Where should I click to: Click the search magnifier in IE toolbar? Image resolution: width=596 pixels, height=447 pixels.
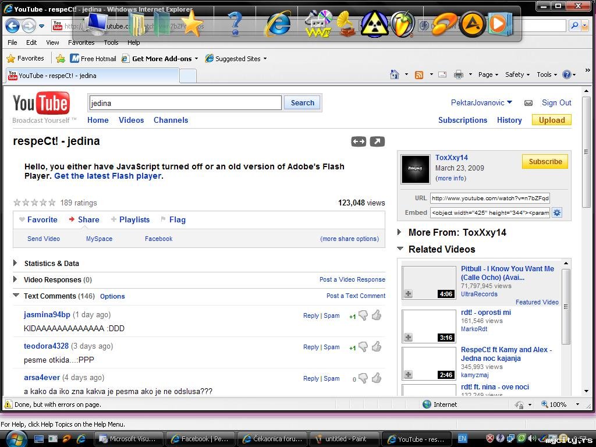574,26
